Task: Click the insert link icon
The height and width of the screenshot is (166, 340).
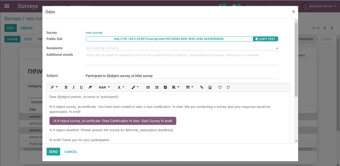Action: point(202,87)
